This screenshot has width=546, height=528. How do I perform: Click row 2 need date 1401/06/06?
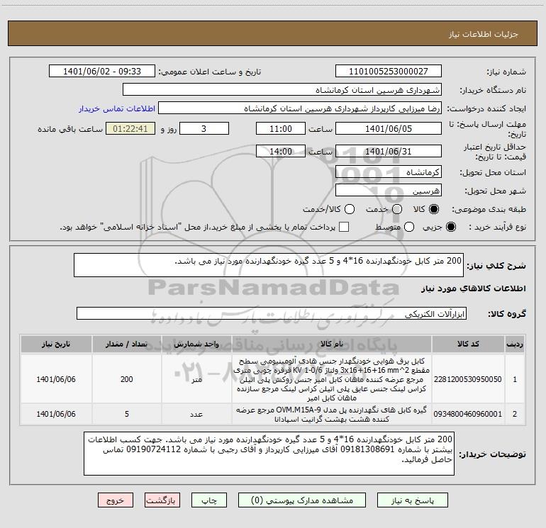(x=56, y=414)
